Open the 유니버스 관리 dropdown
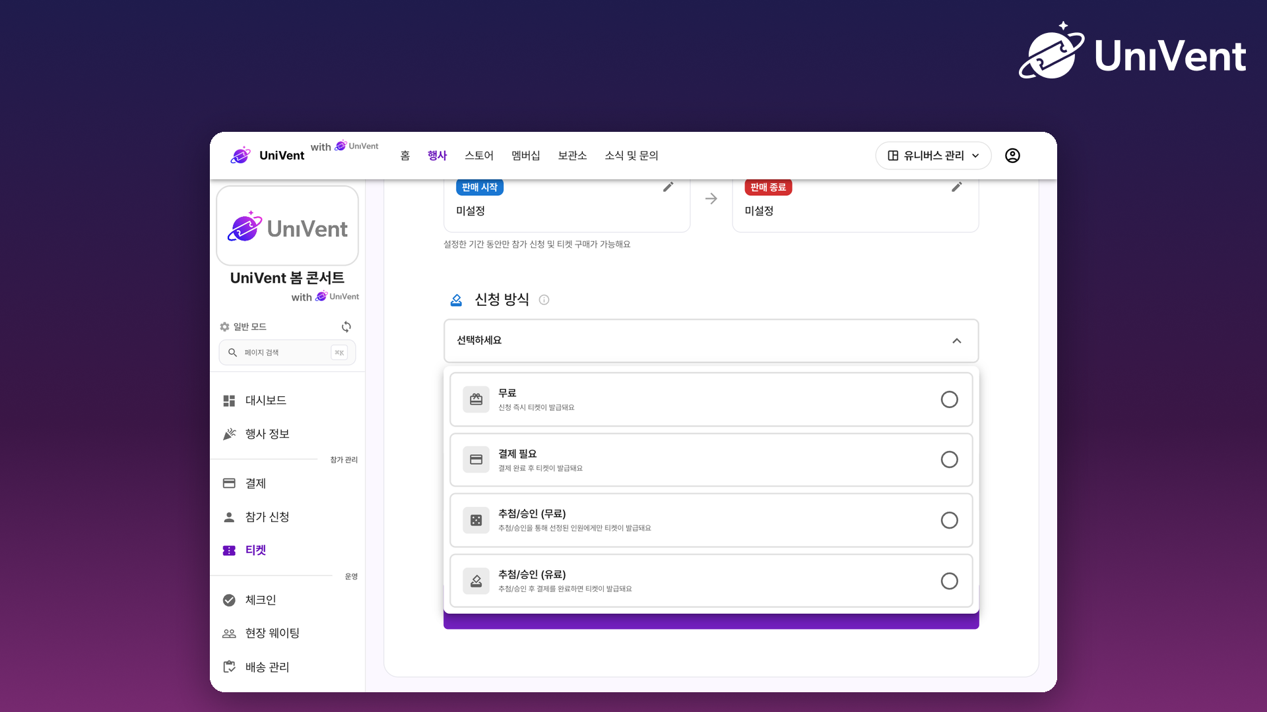The height and width of the screenshot is (712, 1267). [x=933, y=156]
